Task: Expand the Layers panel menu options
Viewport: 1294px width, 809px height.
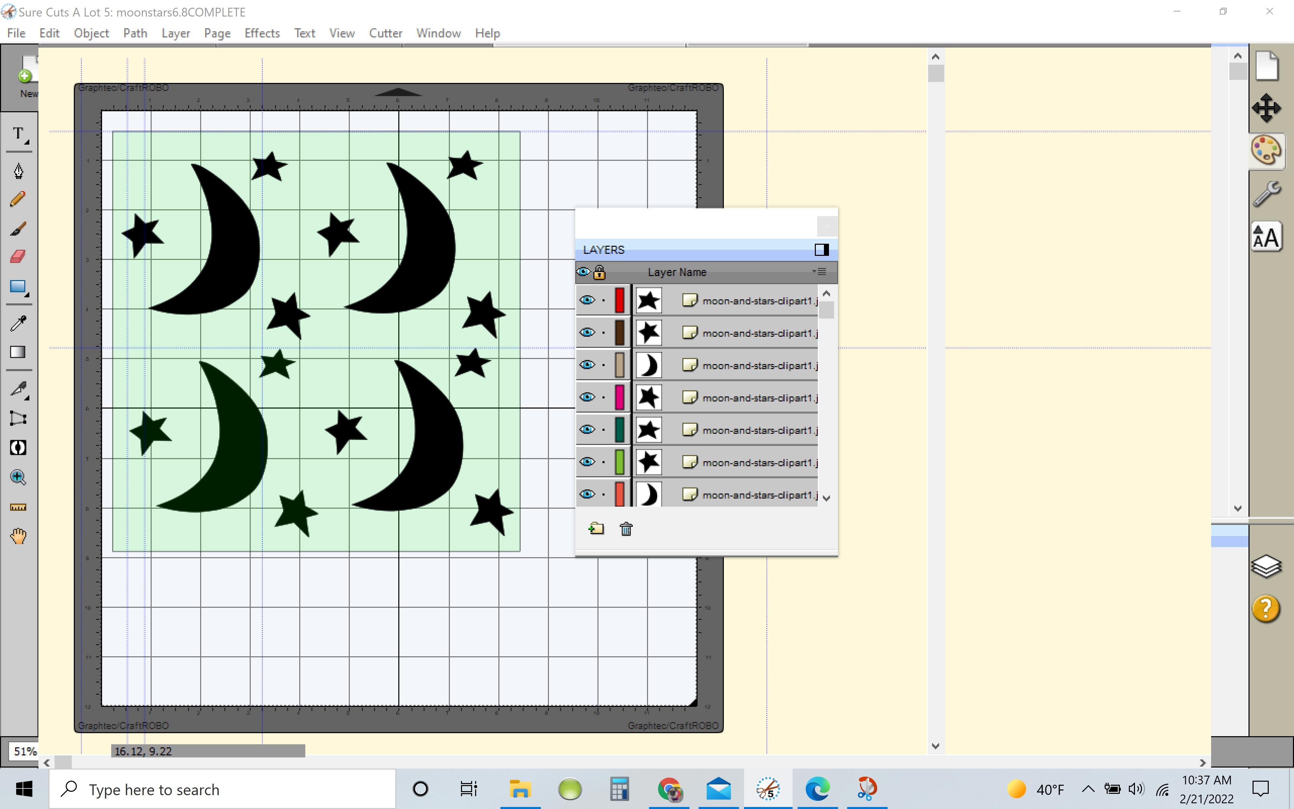Action: [819, 271]
